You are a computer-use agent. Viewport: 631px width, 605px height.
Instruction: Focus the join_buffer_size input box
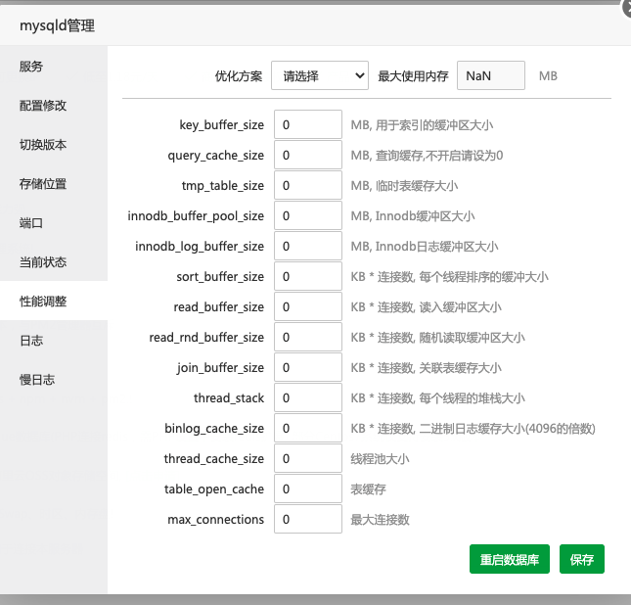tap(308, 367)
